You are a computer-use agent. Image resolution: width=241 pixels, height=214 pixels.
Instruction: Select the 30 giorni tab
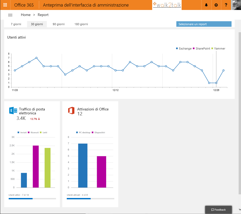37,24
